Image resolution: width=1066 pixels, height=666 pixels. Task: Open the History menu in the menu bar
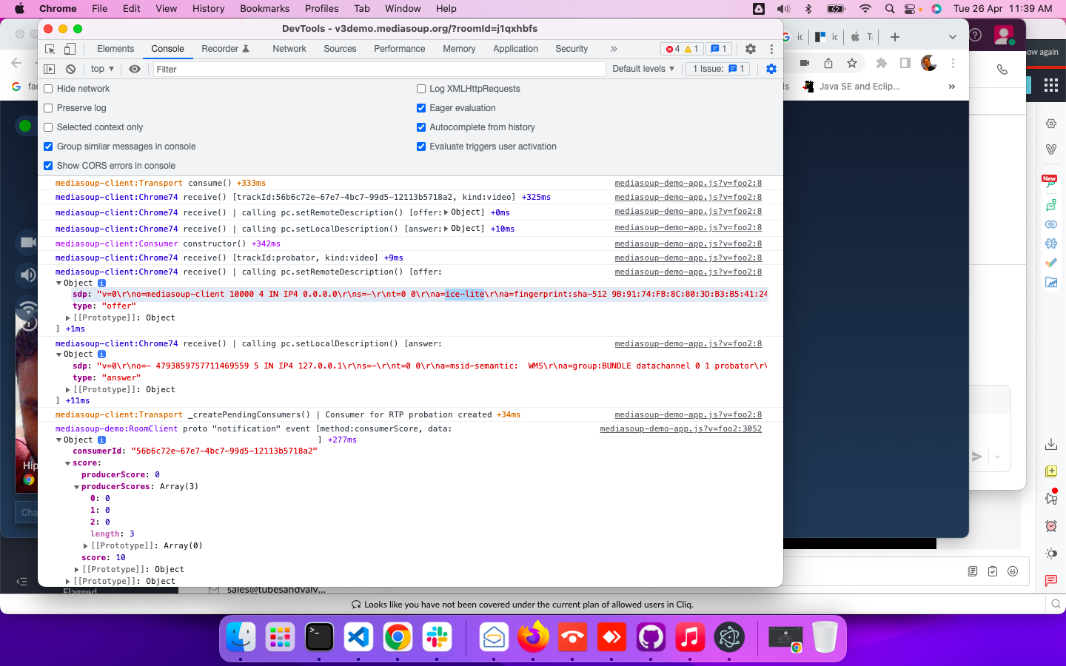[x=208, y=8]
